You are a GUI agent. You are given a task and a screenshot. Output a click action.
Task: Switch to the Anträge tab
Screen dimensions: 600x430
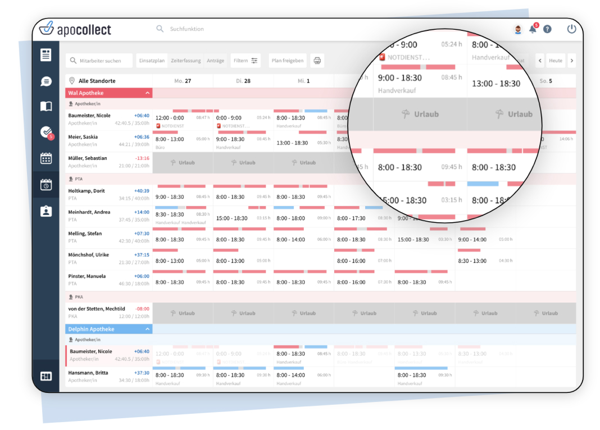[215, 61]
